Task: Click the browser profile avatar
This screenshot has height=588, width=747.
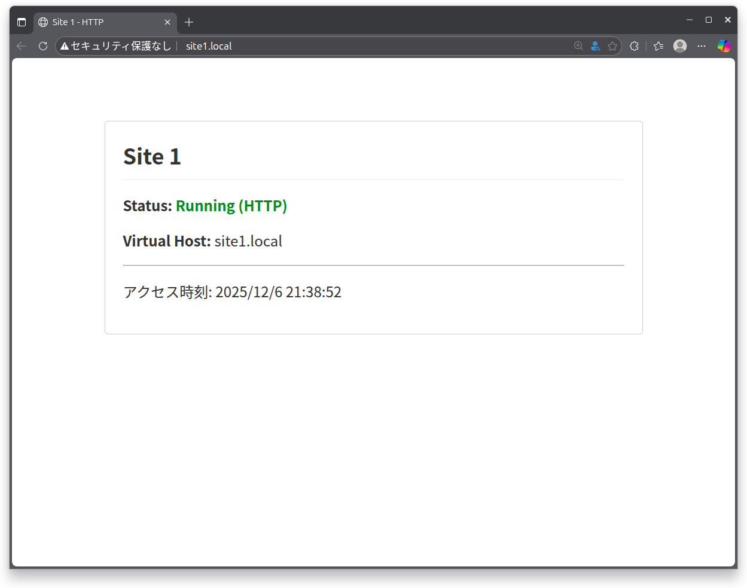Action: click(x=679, y=46)
